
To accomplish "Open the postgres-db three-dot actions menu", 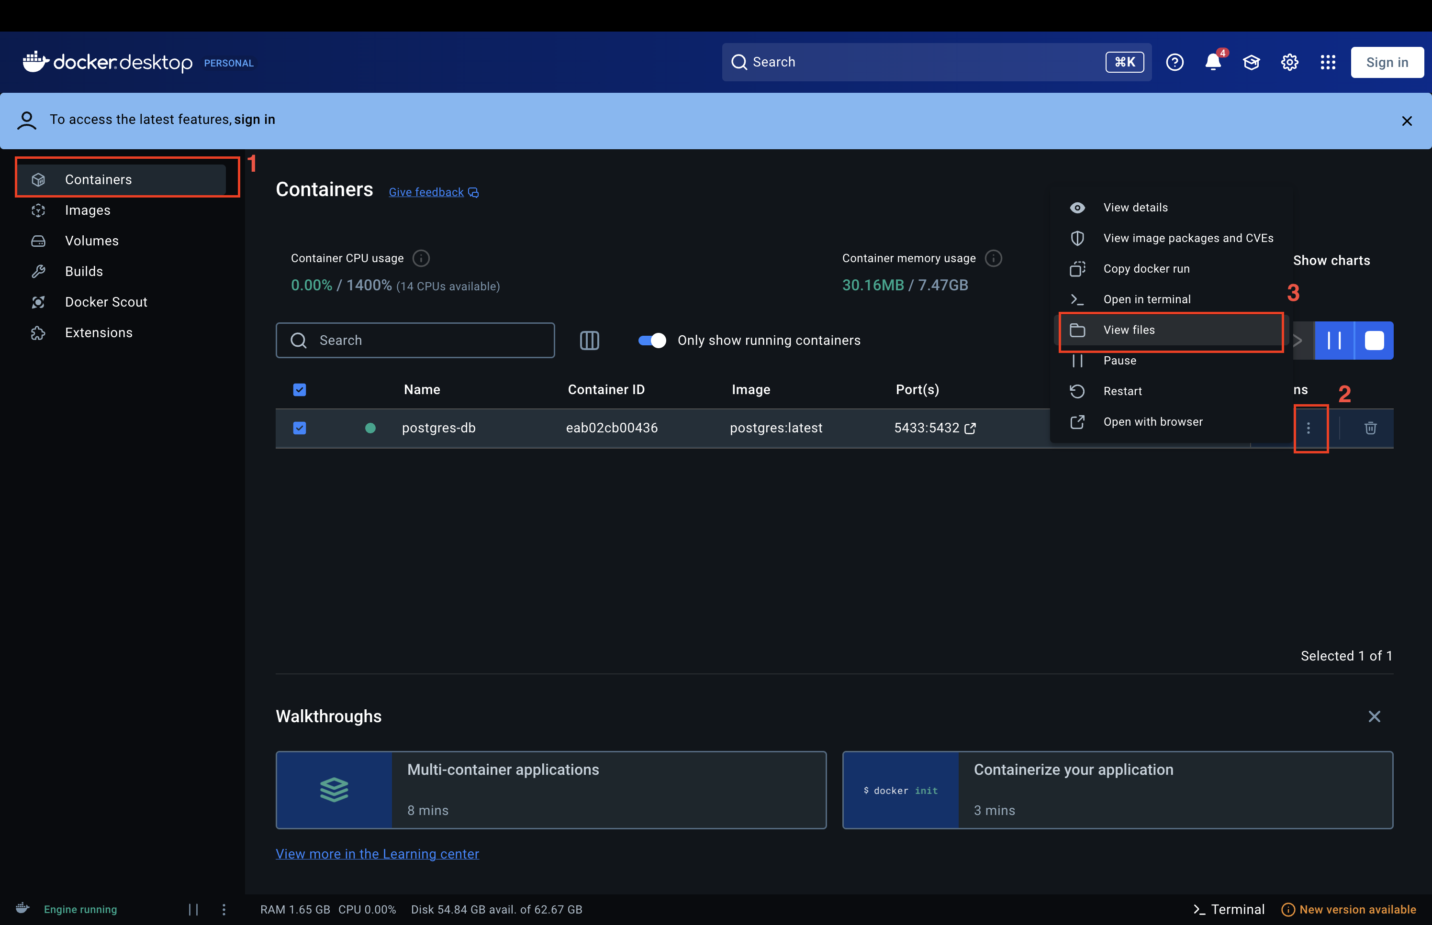I will click(1308, 428).
